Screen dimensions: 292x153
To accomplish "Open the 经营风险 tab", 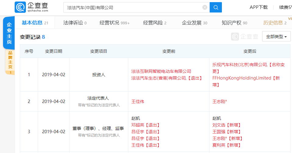I will (x=155, y=23).
